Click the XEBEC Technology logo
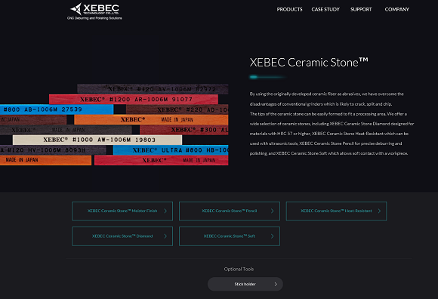 tap(94, 11)
